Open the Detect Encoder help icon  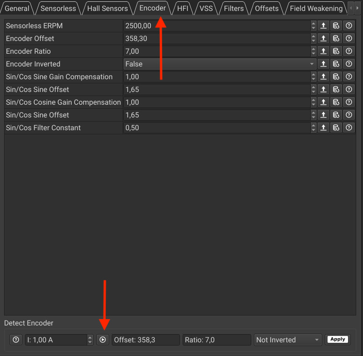16,340
